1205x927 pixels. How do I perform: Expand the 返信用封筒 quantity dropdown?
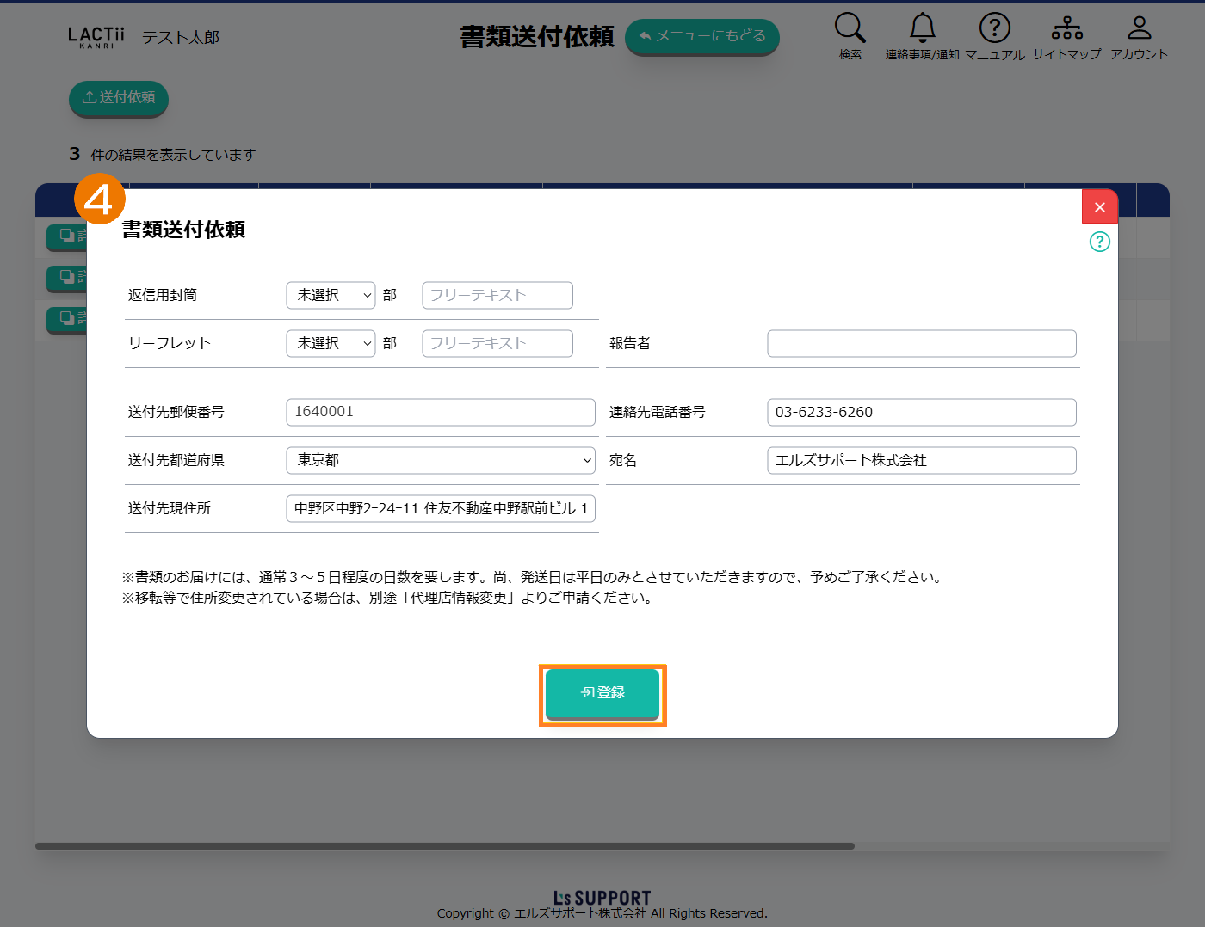pos(331,295)
